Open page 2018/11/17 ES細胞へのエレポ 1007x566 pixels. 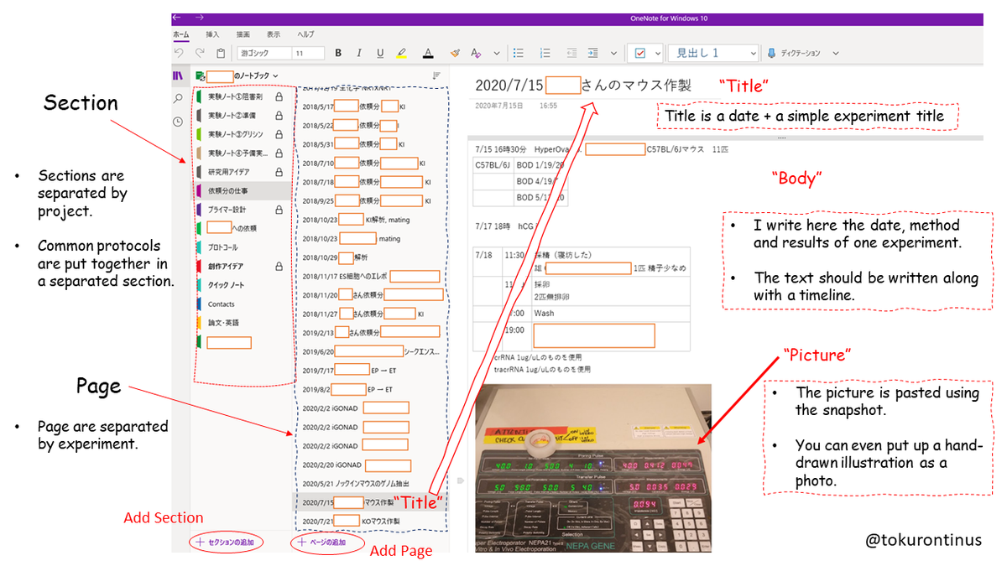click(x=369, y=276)
